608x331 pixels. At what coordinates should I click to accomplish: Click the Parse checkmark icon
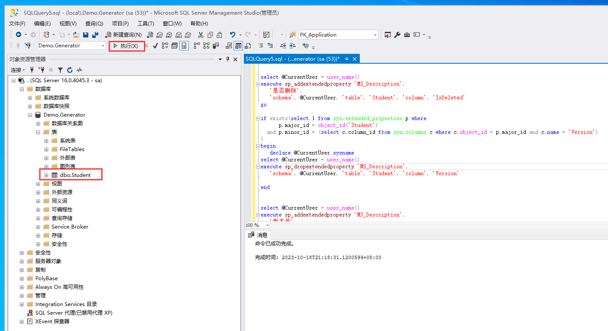(155, 46)
